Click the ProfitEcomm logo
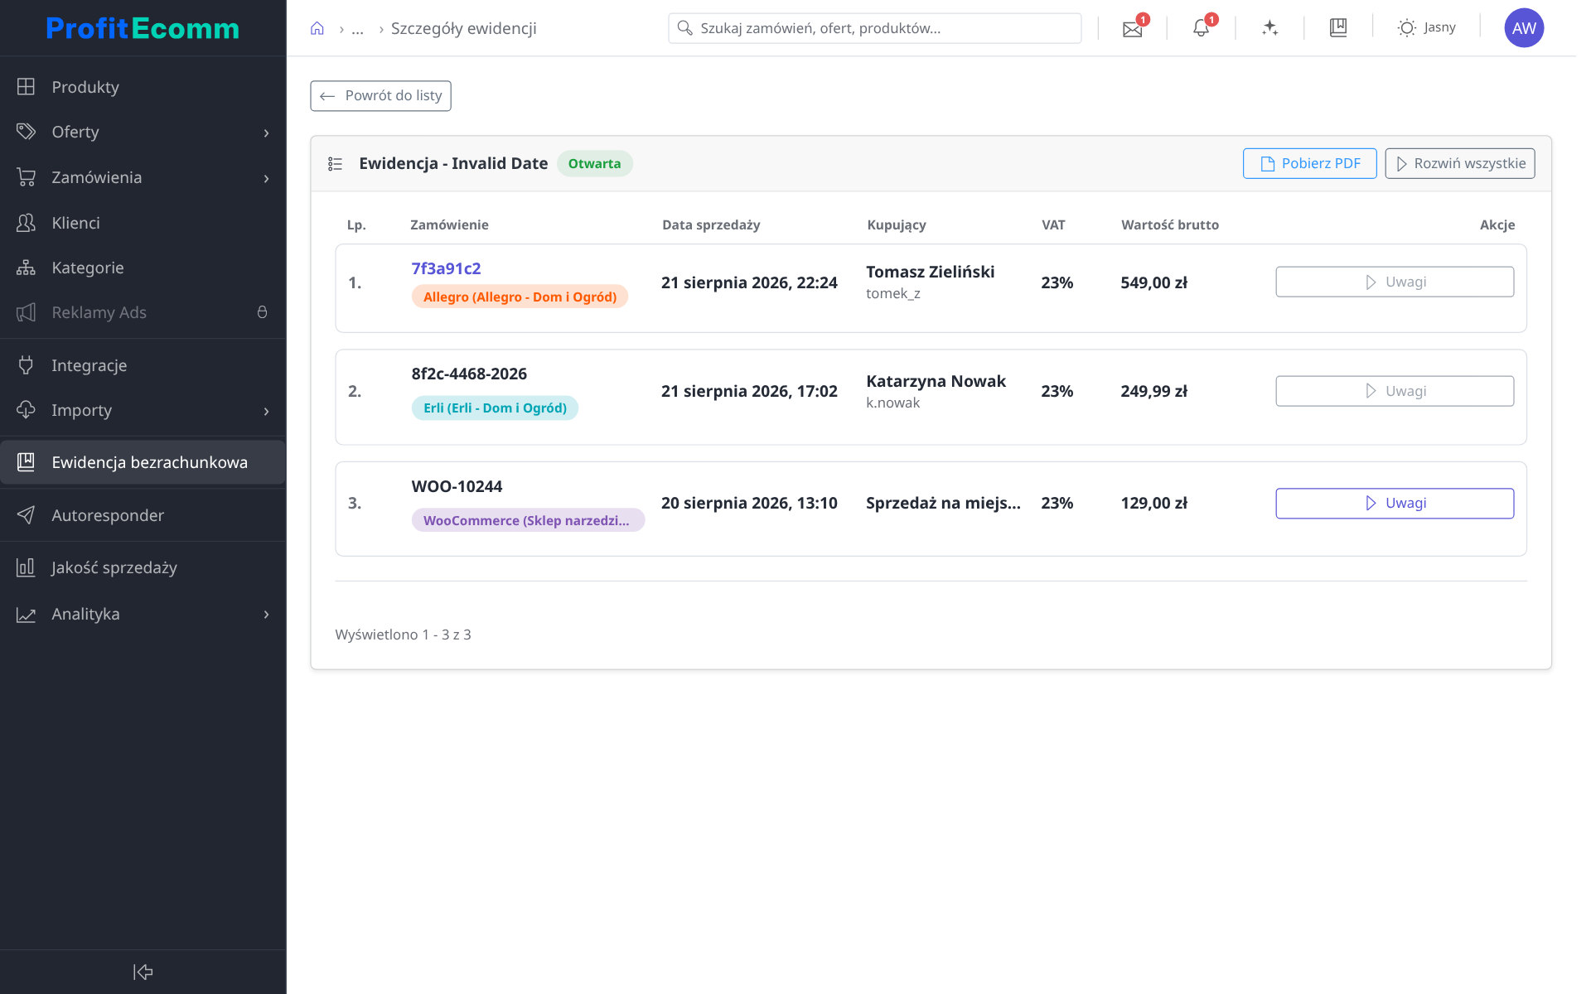The image size is (1591, 994). point(143,28)
